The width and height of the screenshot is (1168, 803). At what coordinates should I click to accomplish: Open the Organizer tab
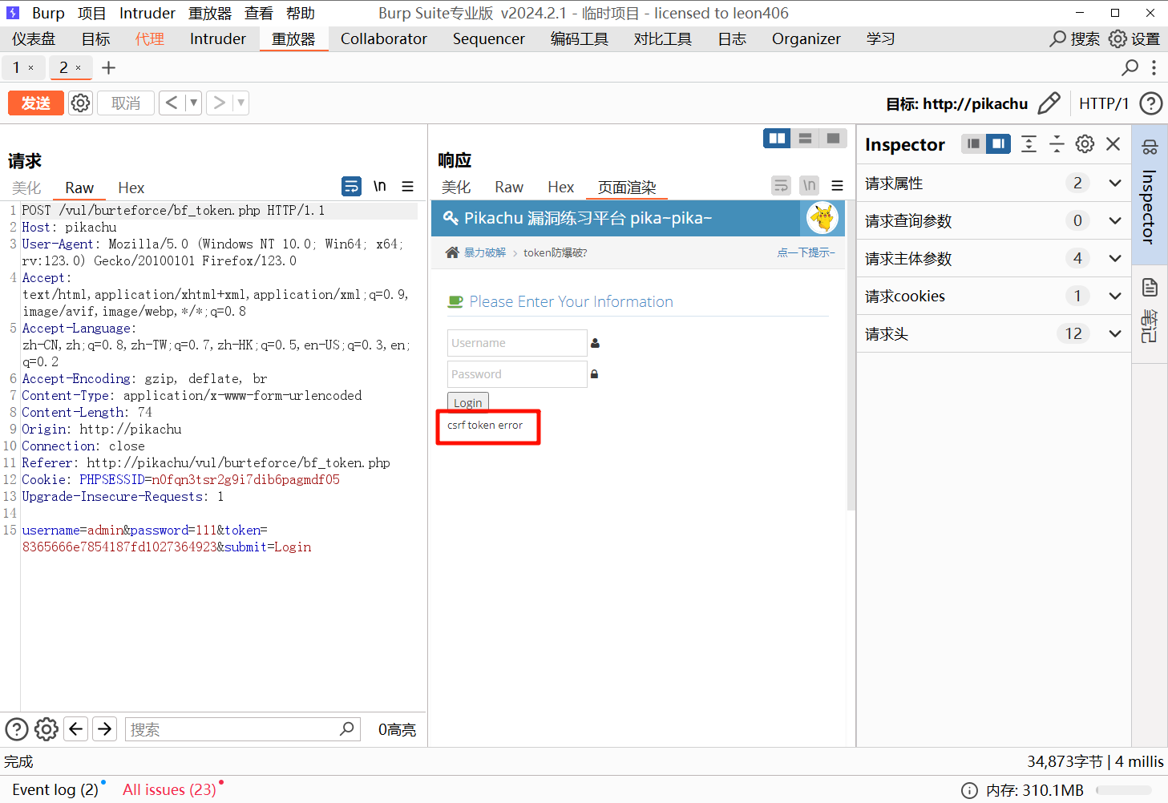tap(806, 38)
